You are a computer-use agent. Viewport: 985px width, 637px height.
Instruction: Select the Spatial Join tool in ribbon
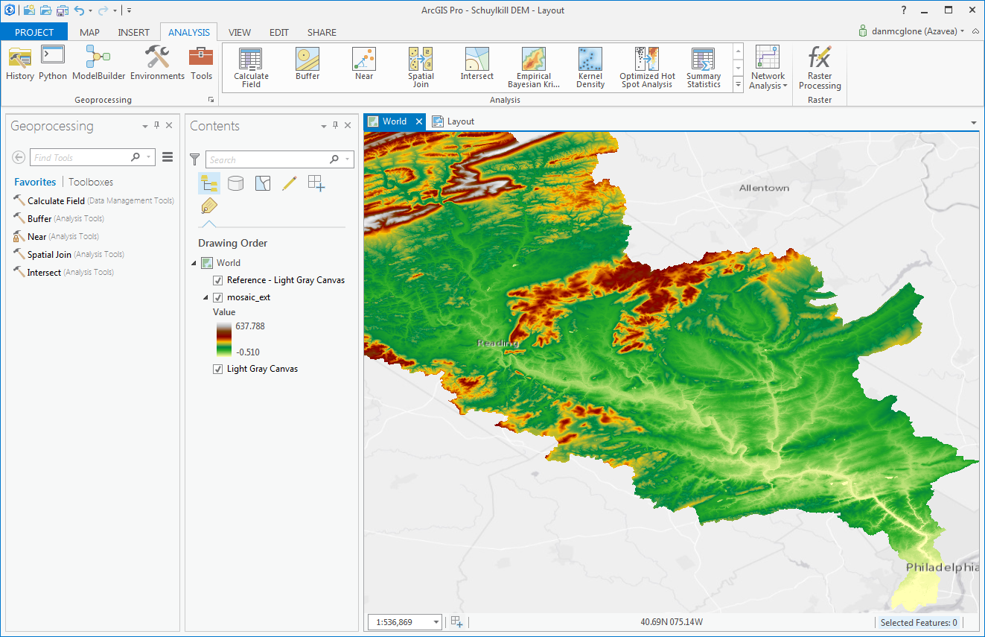421,68
